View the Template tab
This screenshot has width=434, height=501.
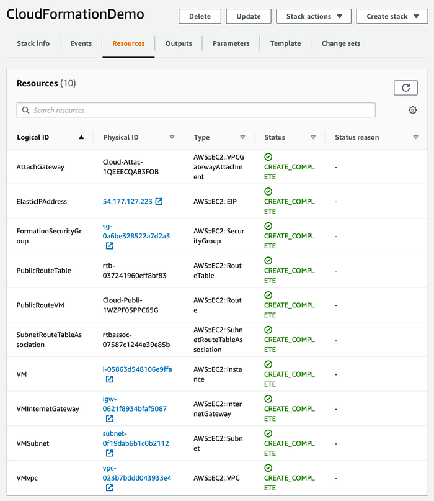[x=286, y=43]
